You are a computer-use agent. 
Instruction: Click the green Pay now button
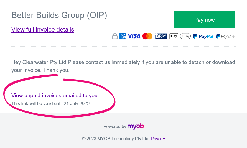(204, 19)
